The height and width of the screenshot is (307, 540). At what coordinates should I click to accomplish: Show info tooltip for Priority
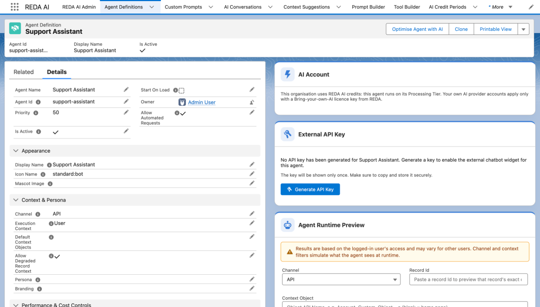pyautogui.click(x=36, y=113)
